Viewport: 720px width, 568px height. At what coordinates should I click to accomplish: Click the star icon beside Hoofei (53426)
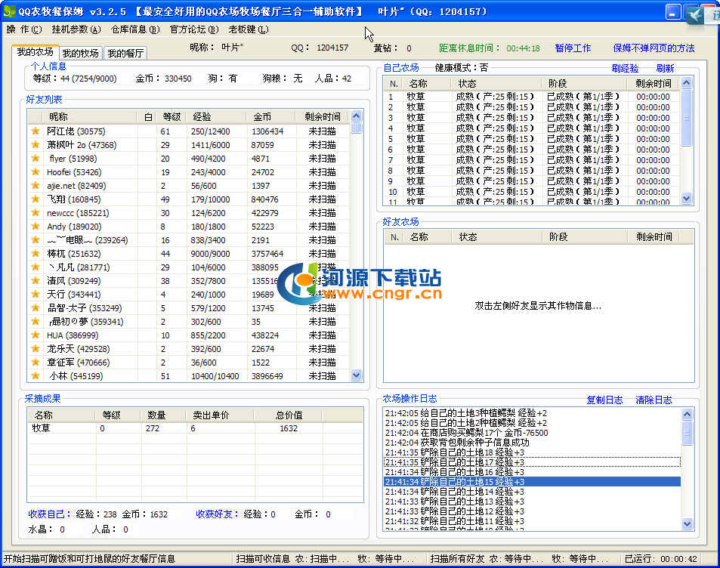click(x=35, y=172)
